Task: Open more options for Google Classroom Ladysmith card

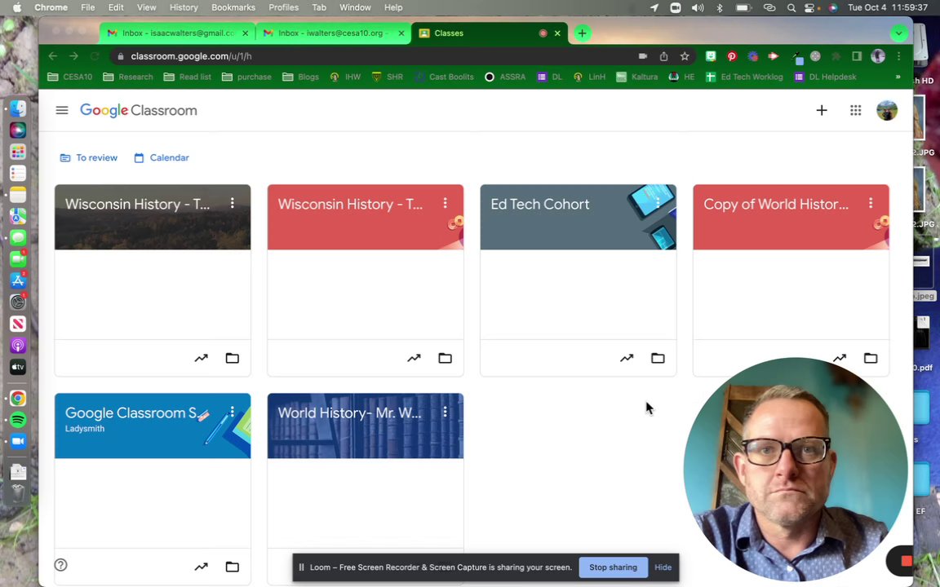Action: pyautogui.click(x=232, y=412)
